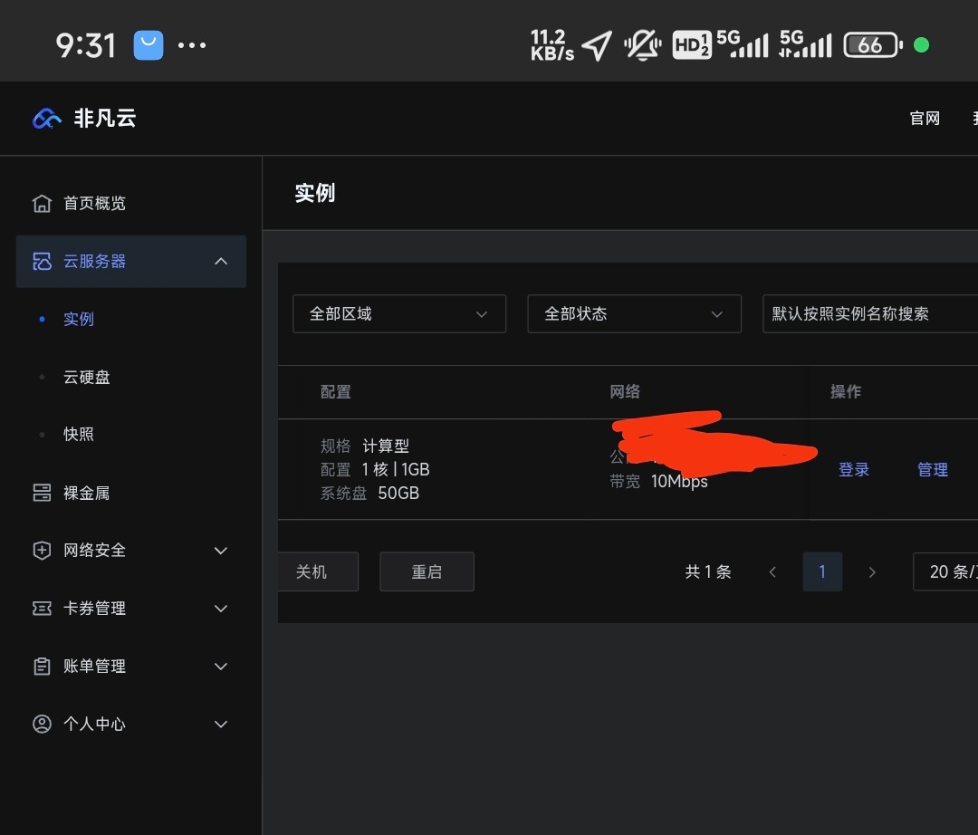The image size is (978, 835).
Task: Click the 云服务器 sidebar icon
Action: click(x=42, y=261)
